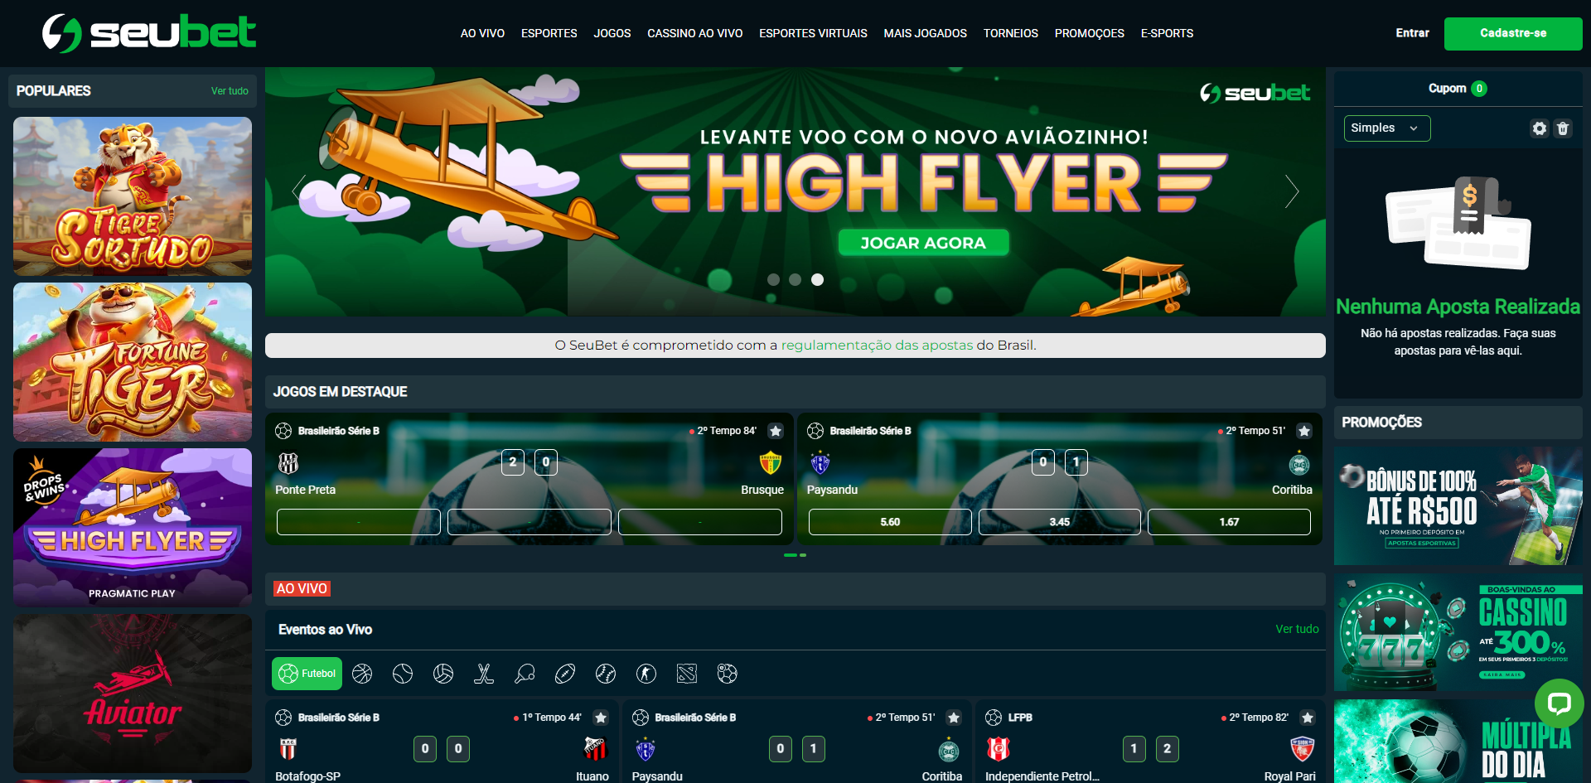1591x783 pixels.
Task: Open the regulamentação das apostas link
Action: [x=877, y=346]
